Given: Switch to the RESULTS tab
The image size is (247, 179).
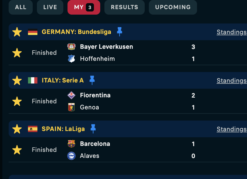Looking at the screenshot, I should [125, 7].
